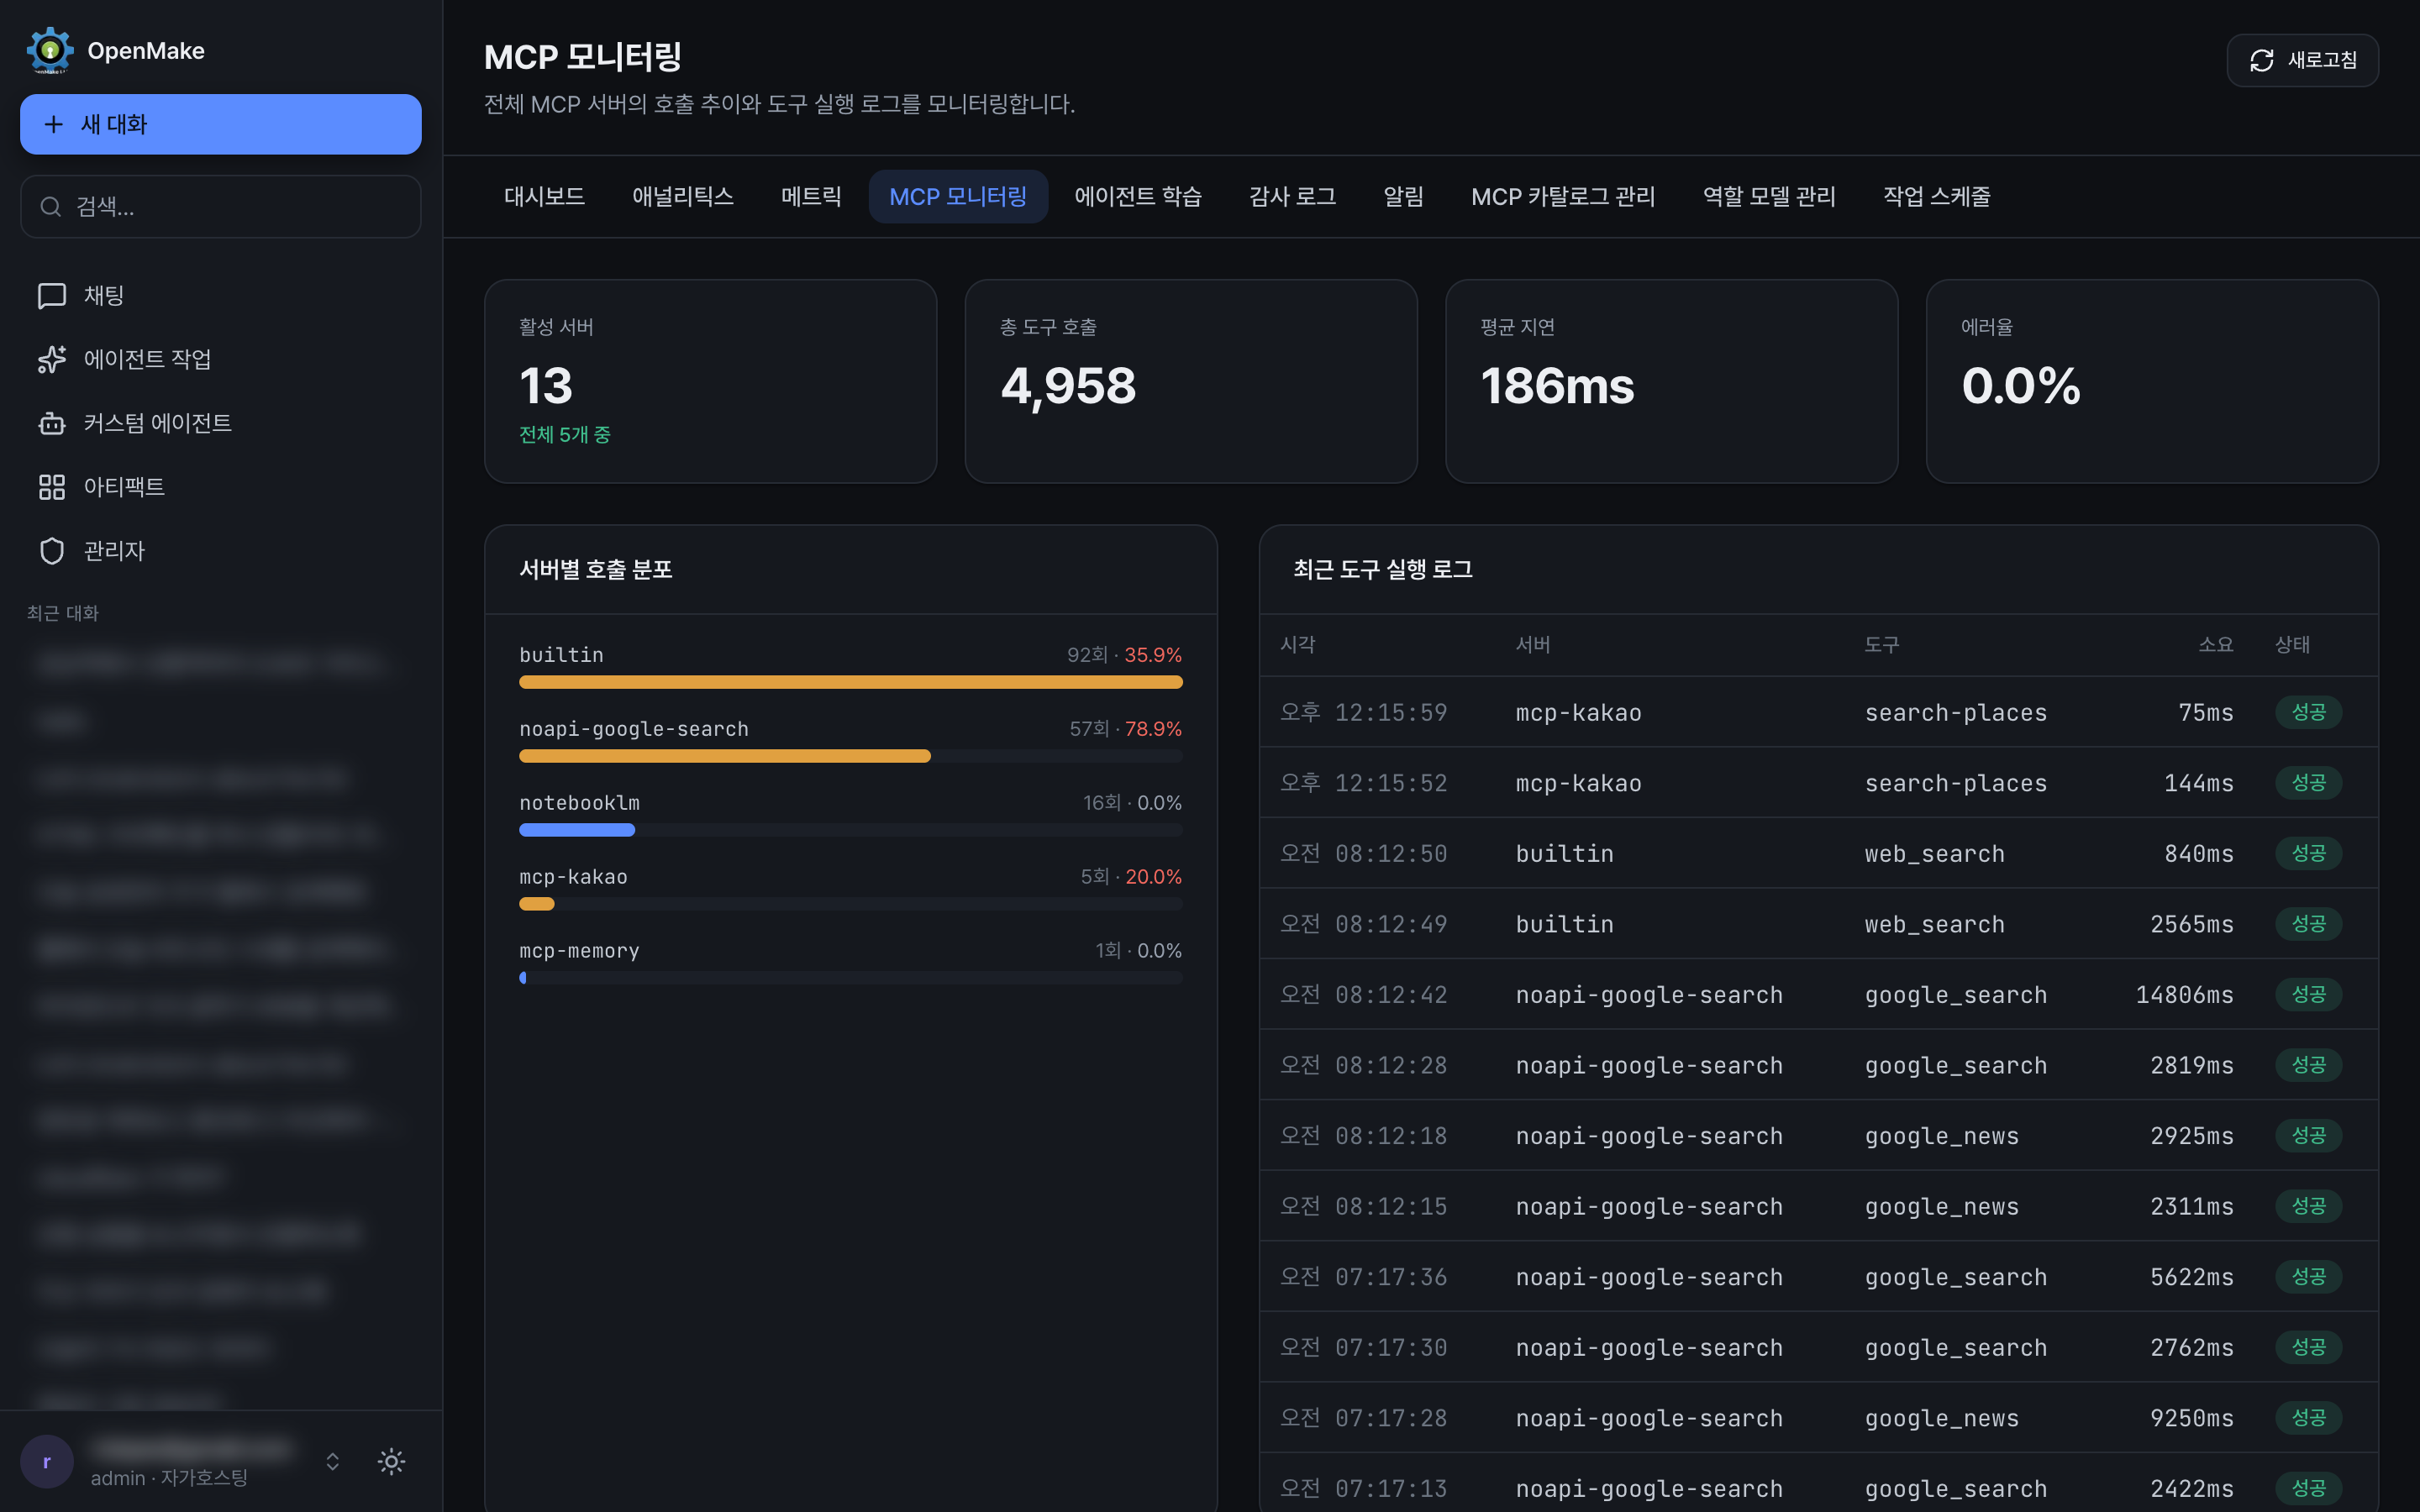Select the MCP 모니터링 tab
The image size is (2420, 1512).
tap(958, 196)
